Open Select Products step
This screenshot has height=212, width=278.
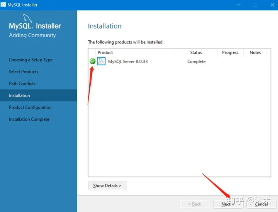(x=24, y=72)
